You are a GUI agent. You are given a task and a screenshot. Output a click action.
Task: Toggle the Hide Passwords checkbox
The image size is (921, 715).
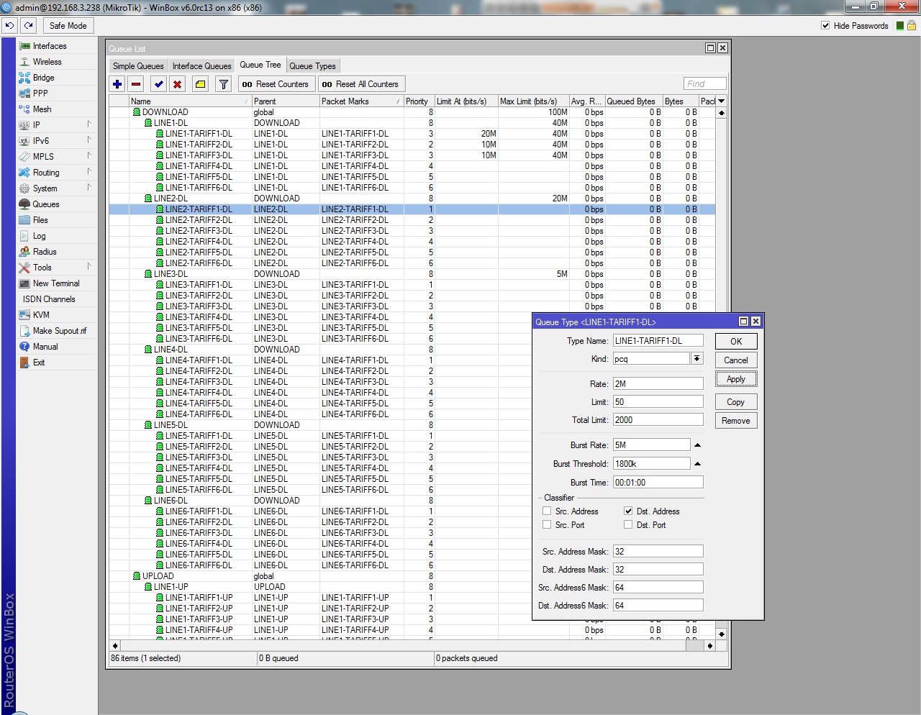(825, 26)
